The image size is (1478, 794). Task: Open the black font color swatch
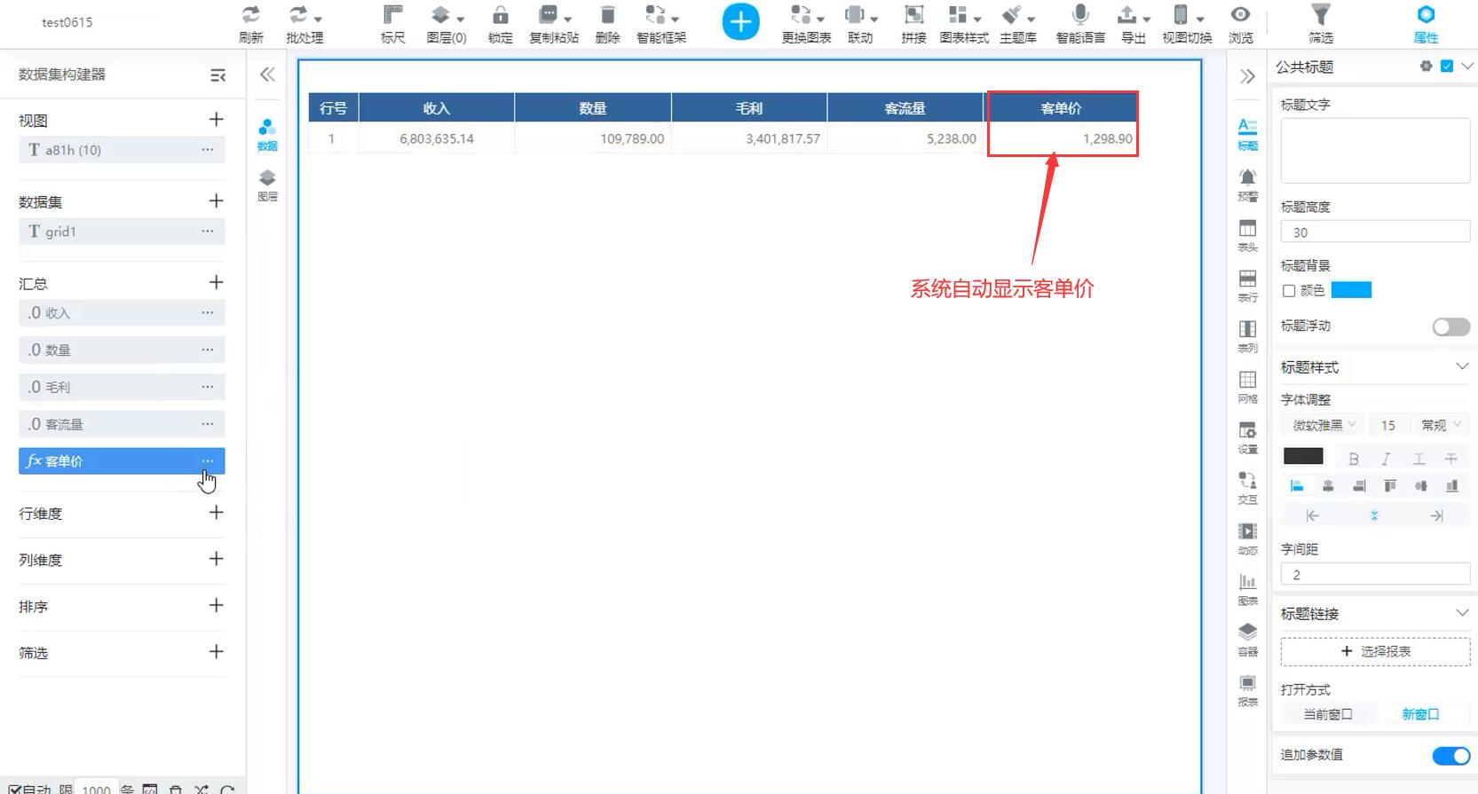[x=1303, y=457]
